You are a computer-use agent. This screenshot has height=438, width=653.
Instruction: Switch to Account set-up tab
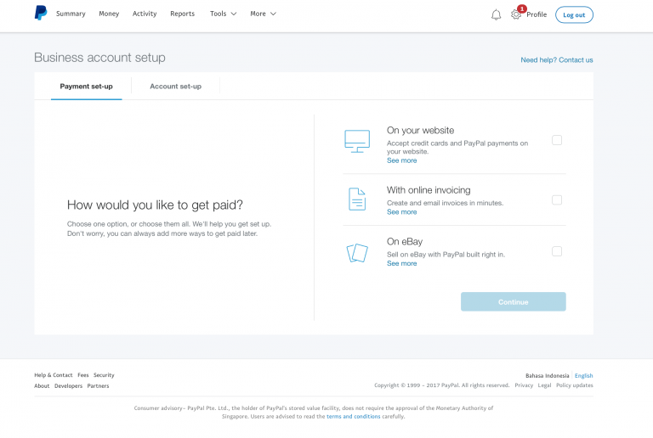175,87
